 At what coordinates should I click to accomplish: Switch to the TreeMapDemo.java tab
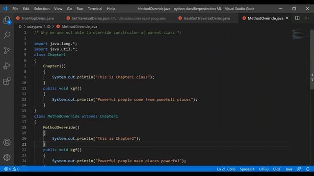click(37, 18)
